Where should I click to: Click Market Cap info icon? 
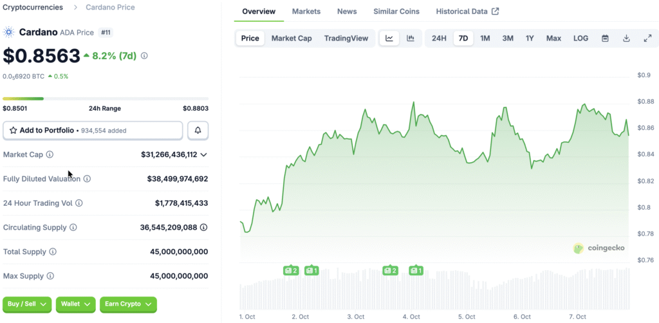click(50, 154)
